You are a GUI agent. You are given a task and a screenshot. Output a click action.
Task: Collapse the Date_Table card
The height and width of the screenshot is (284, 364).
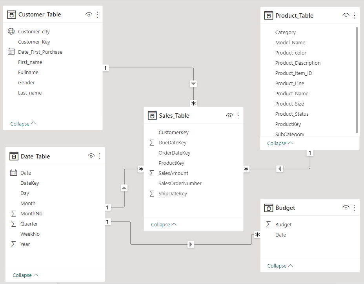25,275
